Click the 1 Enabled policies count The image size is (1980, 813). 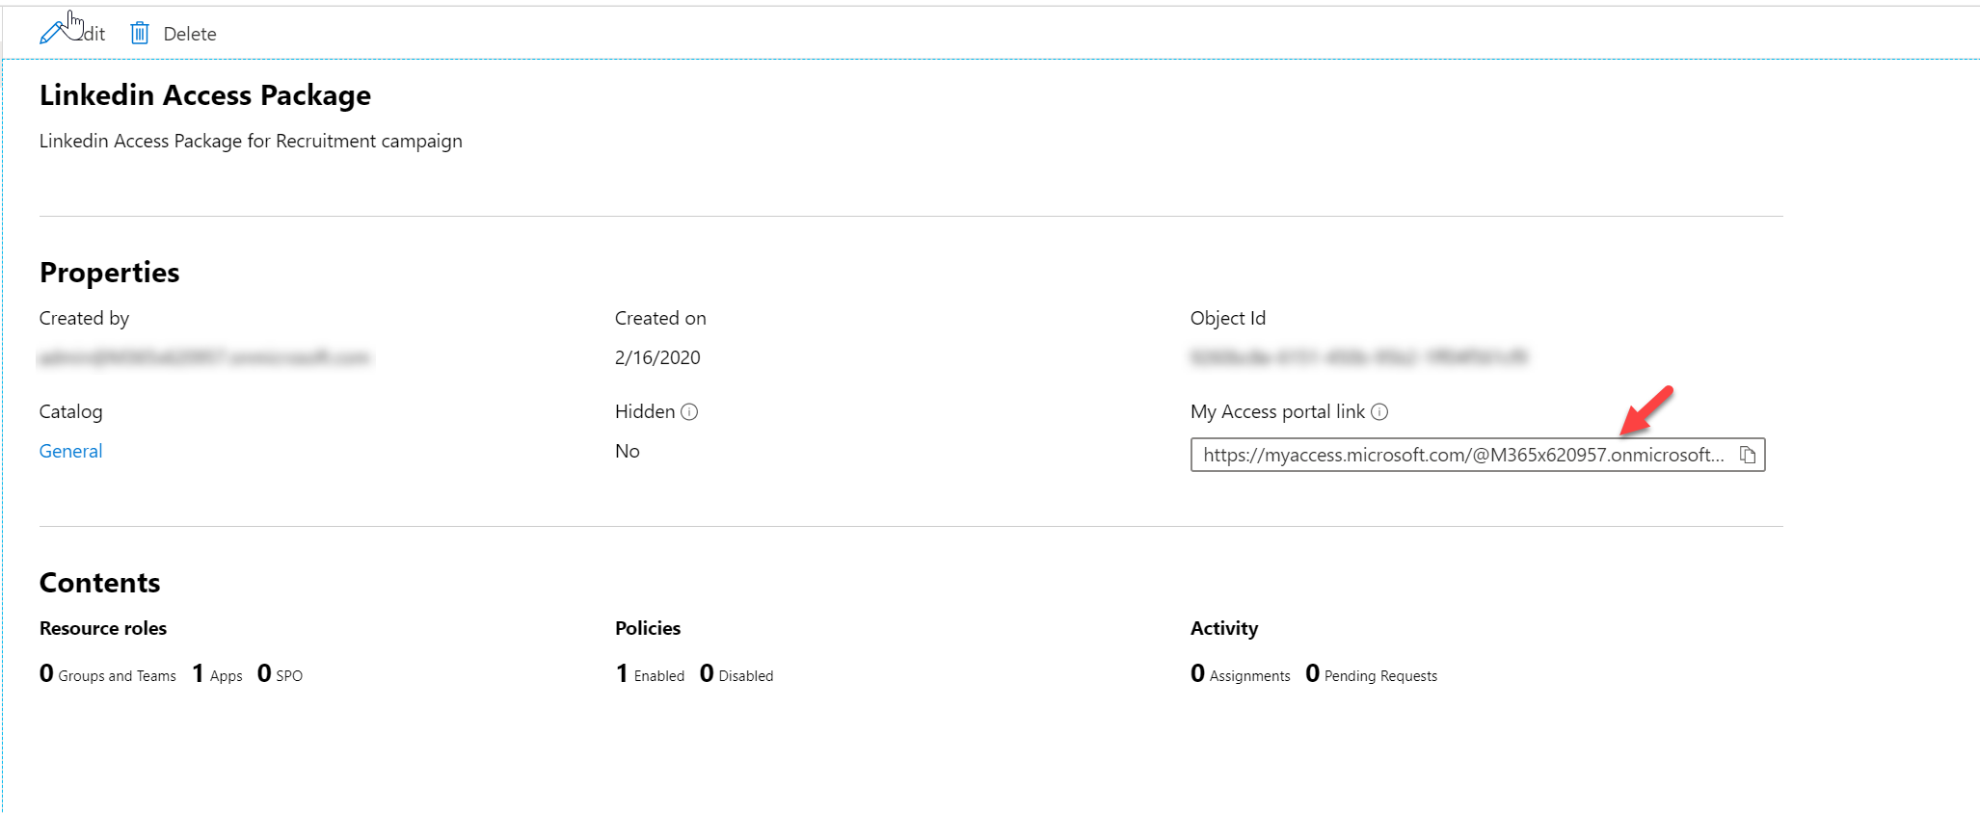[x=650, y=674]
